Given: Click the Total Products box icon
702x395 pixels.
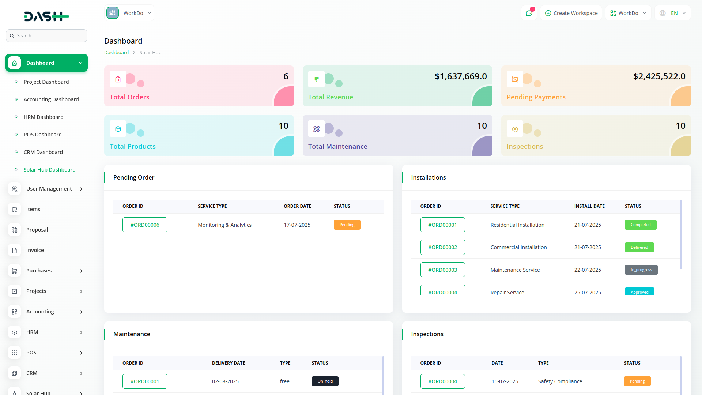Looking at the screenshot, I should click(x=118, y=129).
